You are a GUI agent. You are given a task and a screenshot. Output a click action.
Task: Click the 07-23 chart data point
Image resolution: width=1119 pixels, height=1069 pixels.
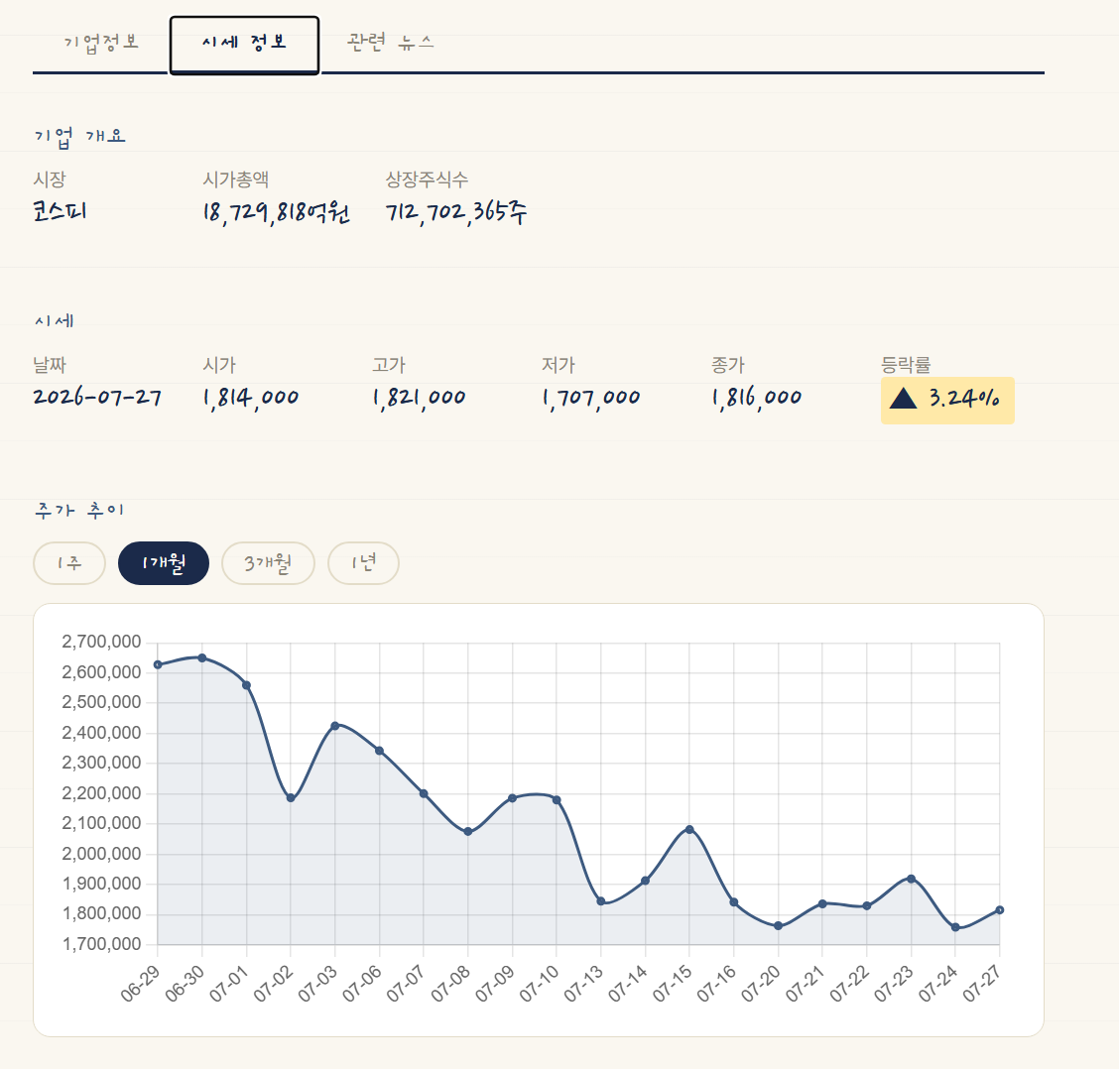(911, 879)
